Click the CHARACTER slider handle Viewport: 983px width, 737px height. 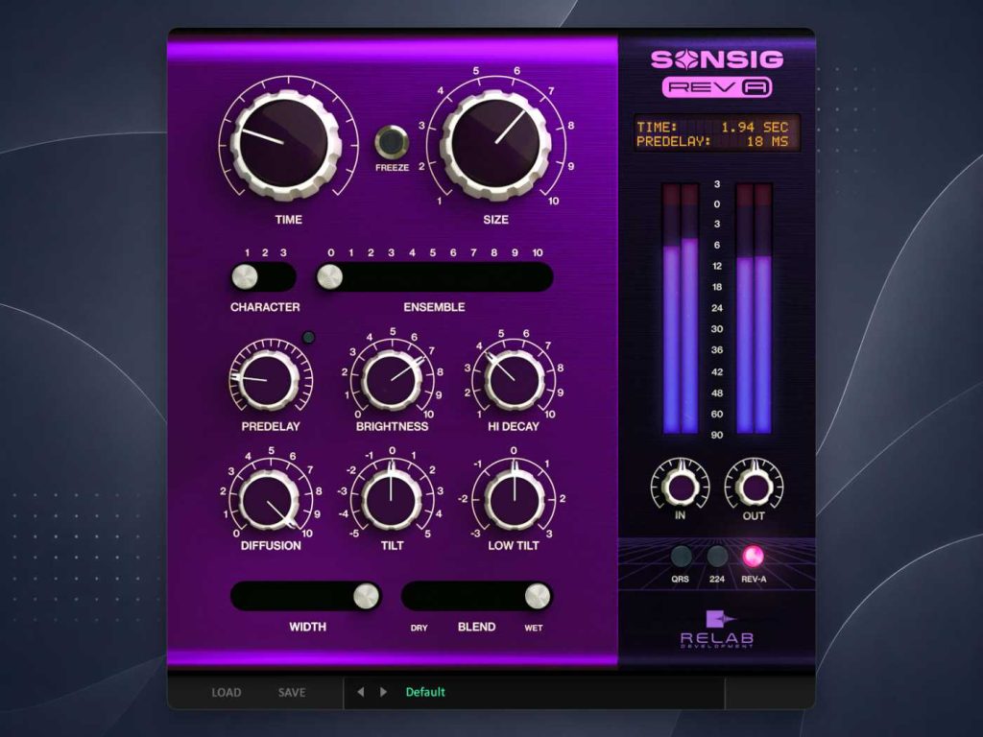(x=245, y=277)
